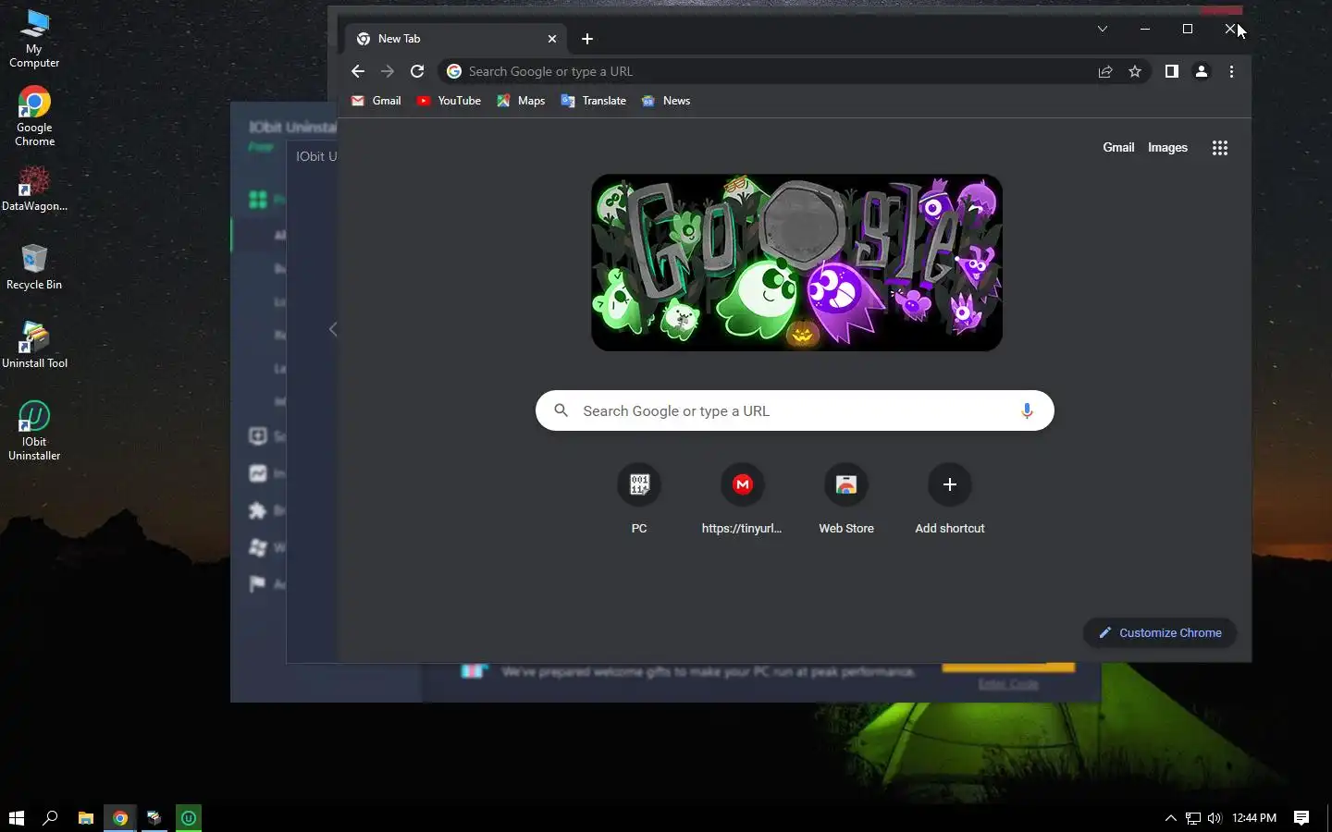Click the Halloween Google Doodle
1332x832 pixels.
[x=796, y=263]
